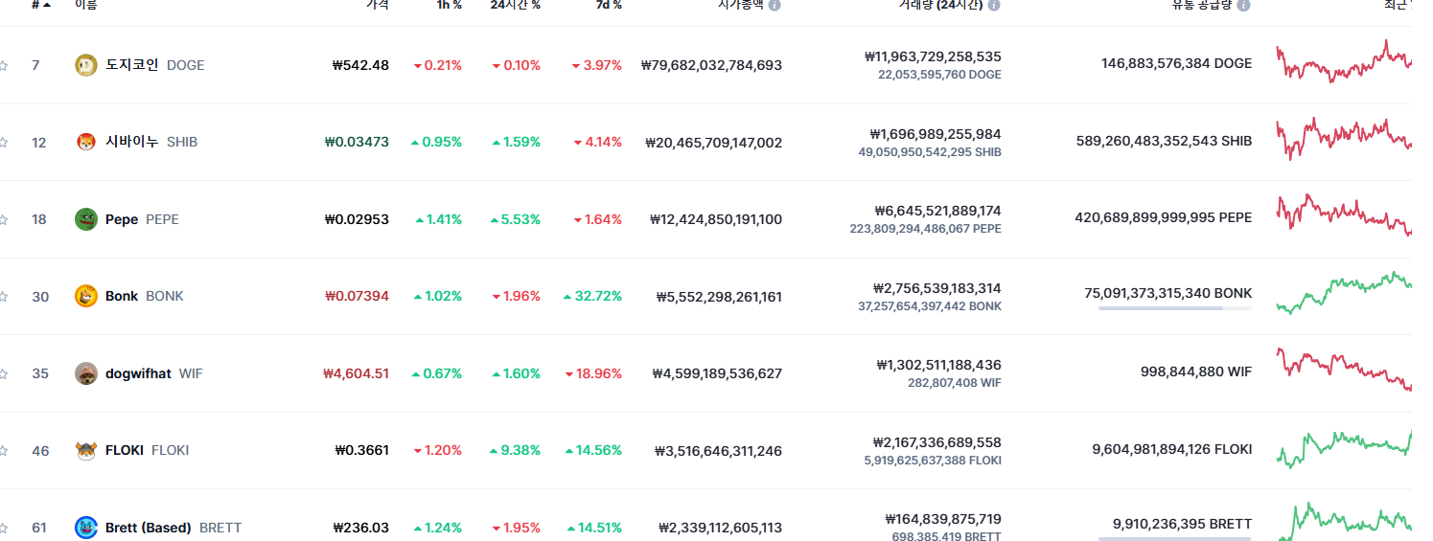Open dogwifhat 7-day sparkline chart

[x=1343, y=370]
